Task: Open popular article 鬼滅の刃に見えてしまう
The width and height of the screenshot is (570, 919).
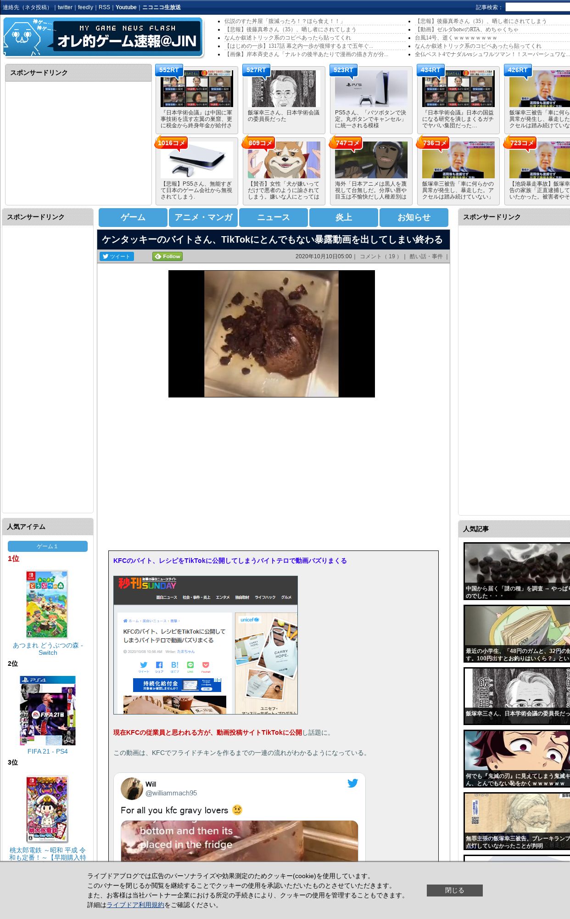Action: tap(517, 759)
